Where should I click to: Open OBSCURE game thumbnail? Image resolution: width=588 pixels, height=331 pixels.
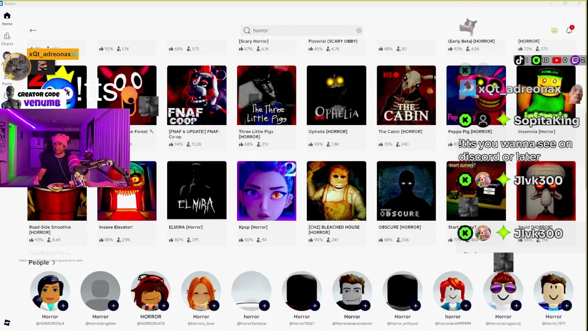[406, 191]
